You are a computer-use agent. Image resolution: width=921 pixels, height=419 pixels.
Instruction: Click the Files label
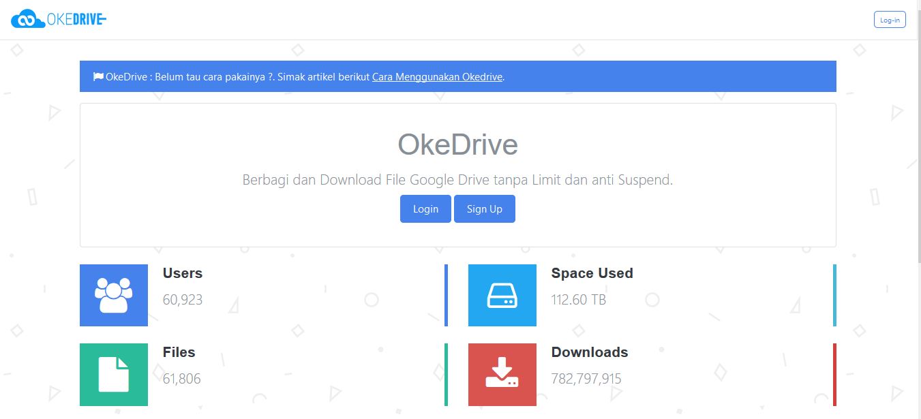(179, 352)
